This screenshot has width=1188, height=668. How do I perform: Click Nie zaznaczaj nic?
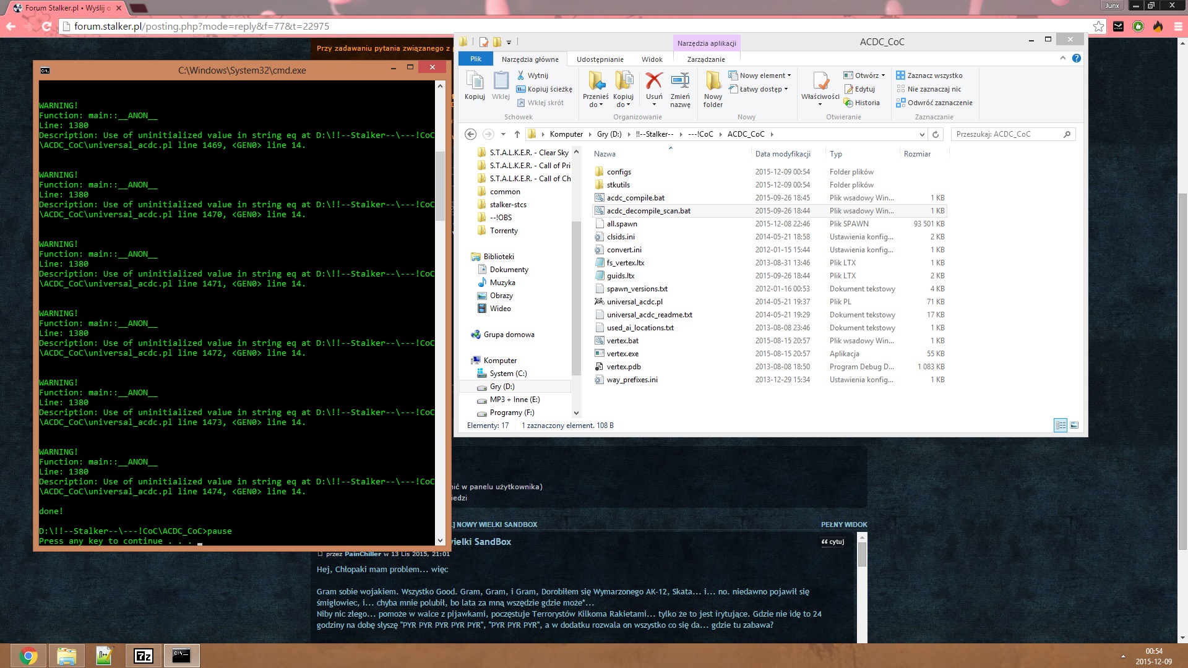929,89
